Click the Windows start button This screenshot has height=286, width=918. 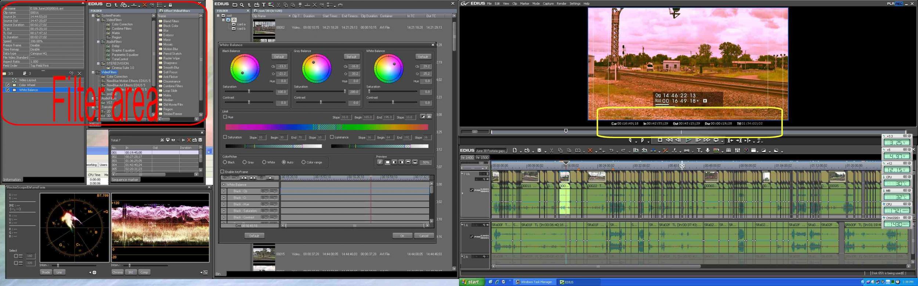(472, 282)
